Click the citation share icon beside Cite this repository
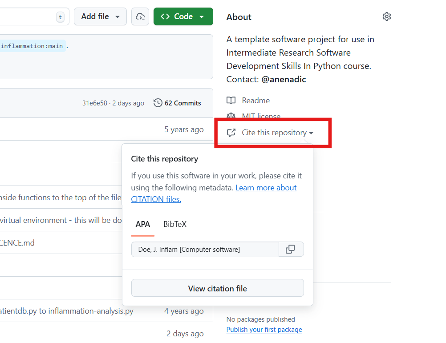This screenshot has height=343, width=446. (x=231, y=132)
